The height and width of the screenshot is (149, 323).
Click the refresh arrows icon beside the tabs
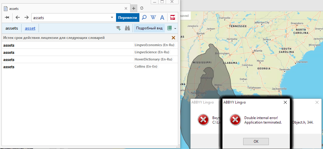(142, 8)
